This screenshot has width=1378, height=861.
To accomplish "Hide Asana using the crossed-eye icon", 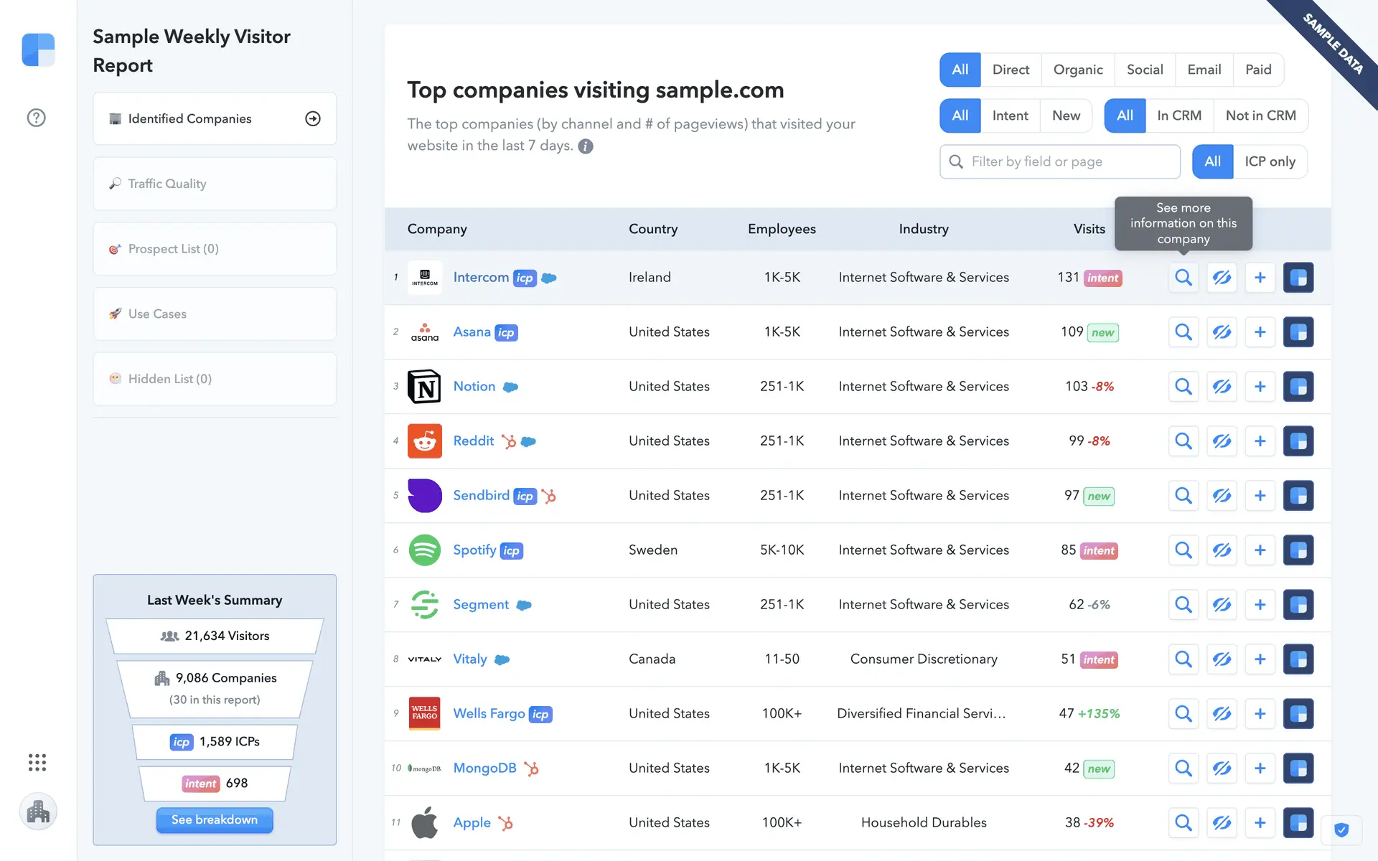I will [x=1222, y=332].
